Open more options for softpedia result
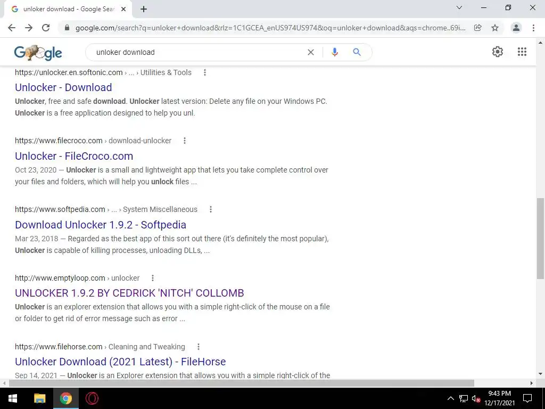Image resolution: width=545 pixels, height=409 pixels. click(x=211, y=209)
